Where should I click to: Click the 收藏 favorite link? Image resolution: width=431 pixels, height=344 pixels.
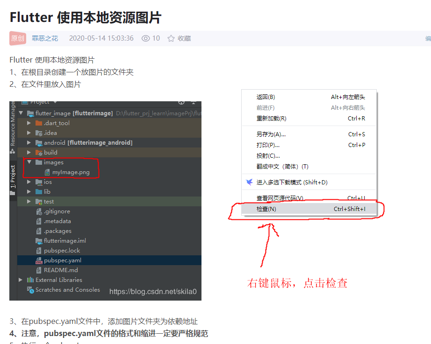tap(184, 38)
